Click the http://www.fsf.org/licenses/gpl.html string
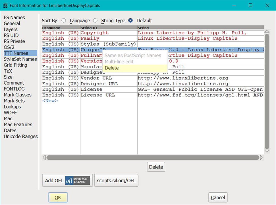This screenshot has height=205, width=276. (200, 95)
